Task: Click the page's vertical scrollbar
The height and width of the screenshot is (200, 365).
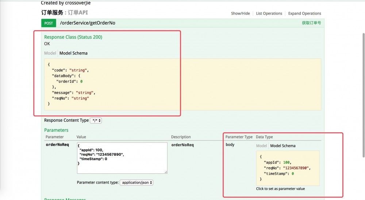Action: 363,95
